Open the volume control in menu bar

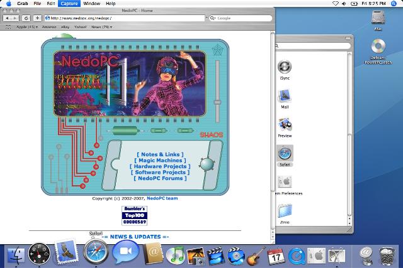[x=344, y=4]
